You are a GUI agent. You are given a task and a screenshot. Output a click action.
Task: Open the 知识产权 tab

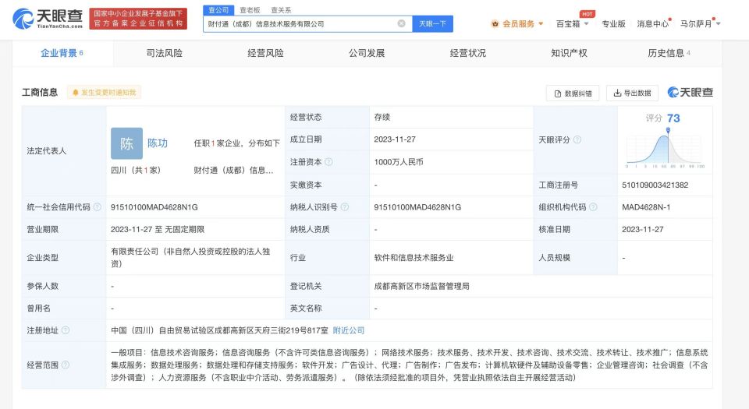point(569,53)
